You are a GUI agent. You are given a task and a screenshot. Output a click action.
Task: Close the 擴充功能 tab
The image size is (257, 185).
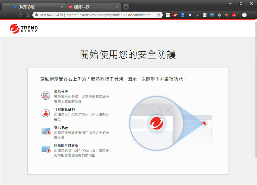click(62, 7)
